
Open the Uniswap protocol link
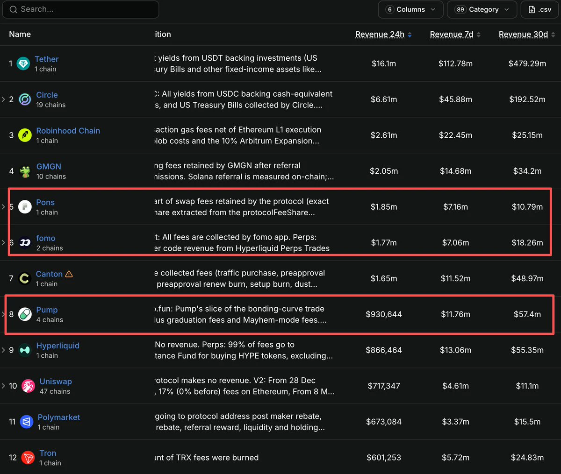(x=56, y=382)
